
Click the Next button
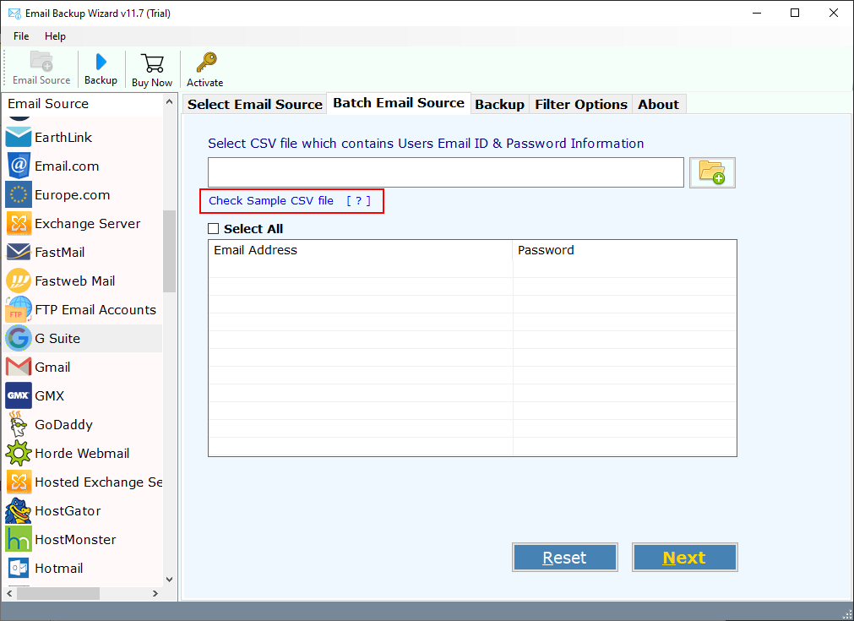pyautogui.click(x=684, y=558)
